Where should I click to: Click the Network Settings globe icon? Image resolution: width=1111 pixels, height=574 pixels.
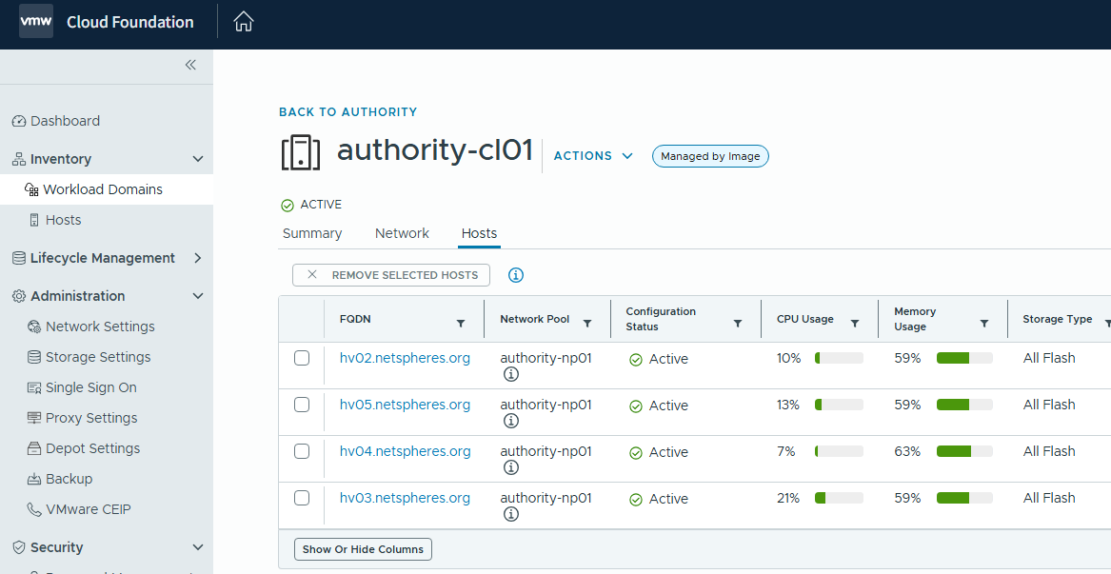(x=34, y=327)
